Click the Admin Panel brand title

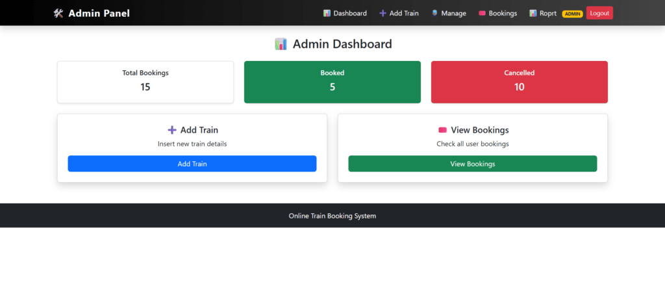(x=99, y=14)
